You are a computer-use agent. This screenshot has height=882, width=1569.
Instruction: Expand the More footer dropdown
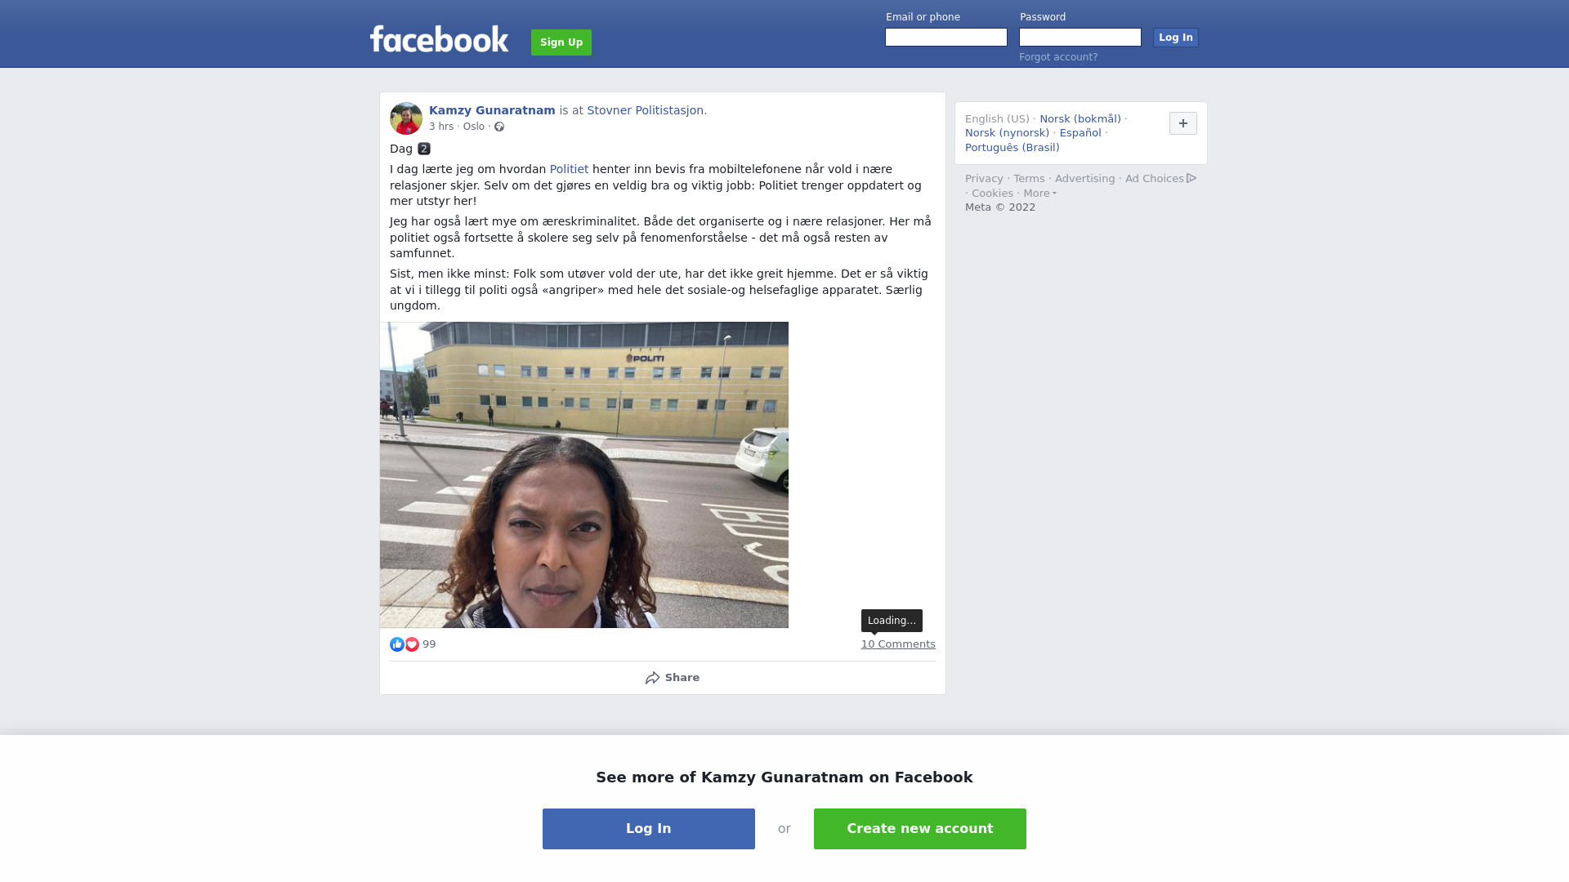[1040, 194]
